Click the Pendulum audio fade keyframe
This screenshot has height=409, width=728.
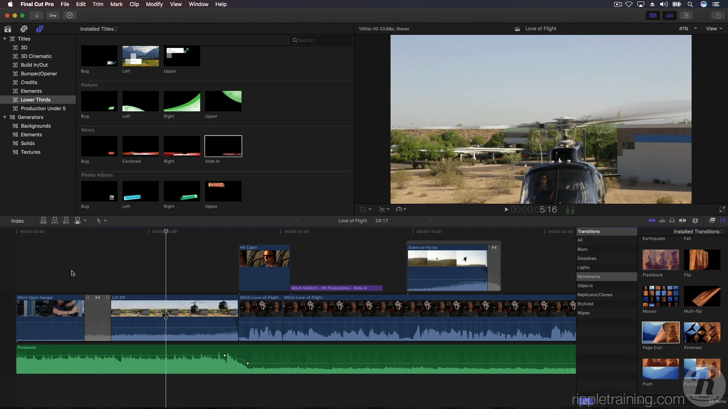point(225,355)
